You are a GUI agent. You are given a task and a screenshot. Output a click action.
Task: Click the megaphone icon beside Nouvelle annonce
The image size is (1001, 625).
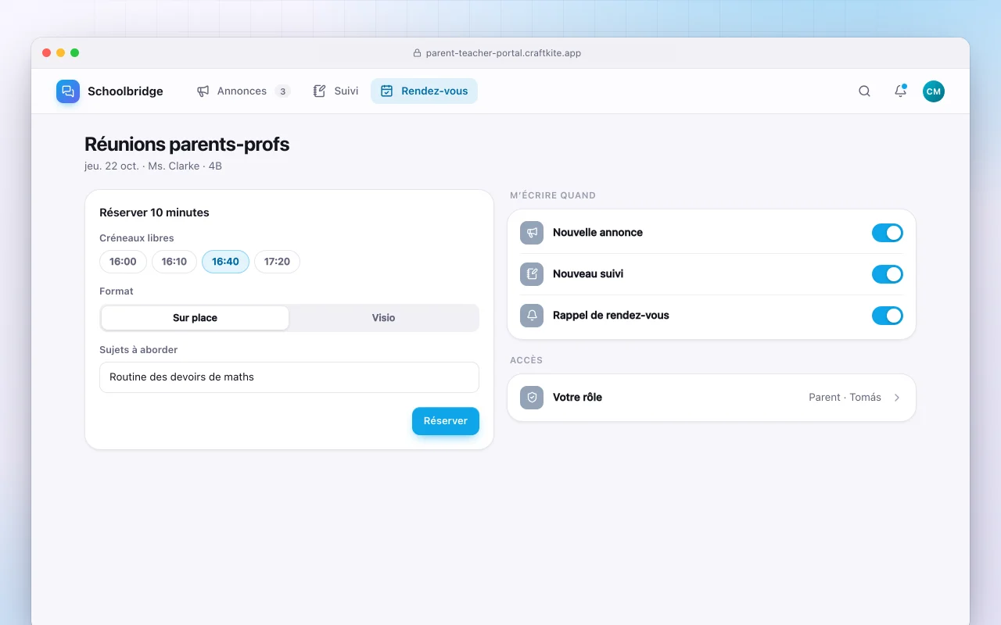pyautogui.click(x=532, y=233)
